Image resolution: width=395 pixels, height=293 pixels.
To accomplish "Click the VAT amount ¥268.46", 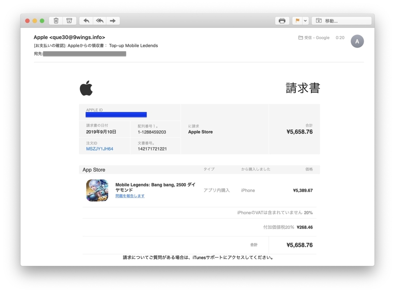I will coord(305,227).
